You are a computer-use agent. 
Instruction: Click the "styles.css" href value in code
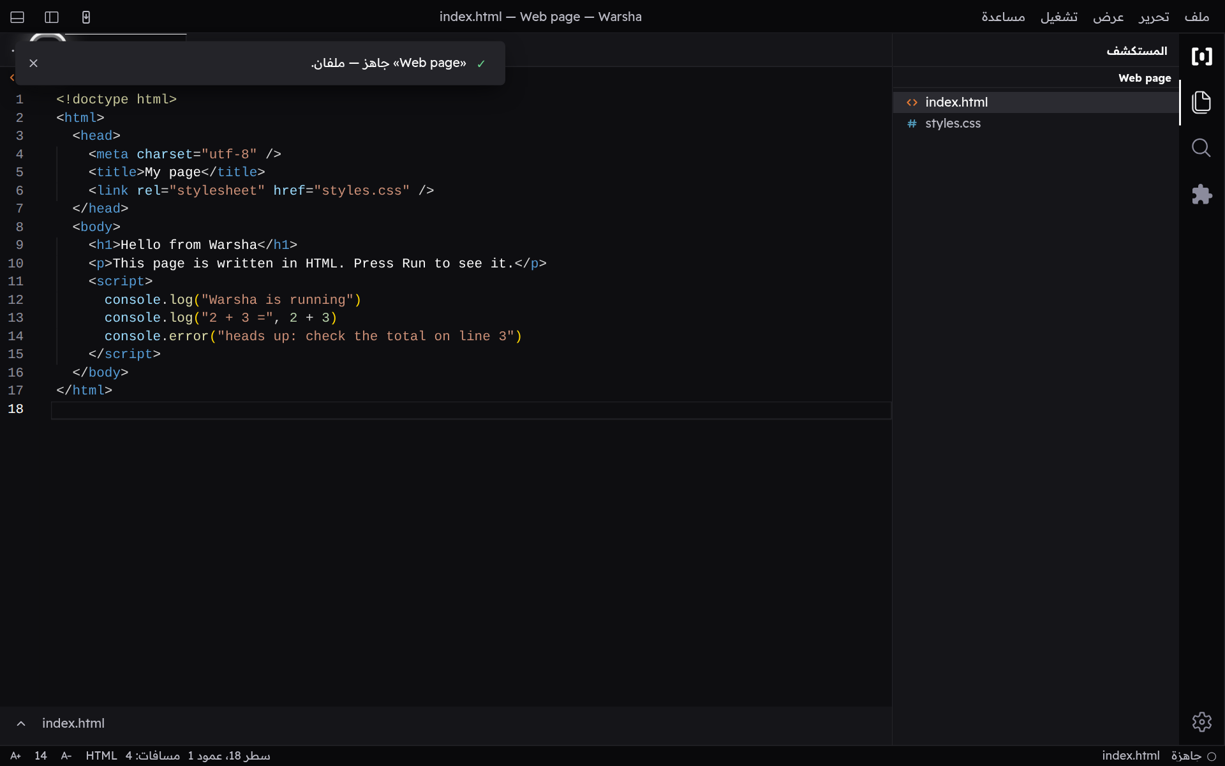coord(362,191)
